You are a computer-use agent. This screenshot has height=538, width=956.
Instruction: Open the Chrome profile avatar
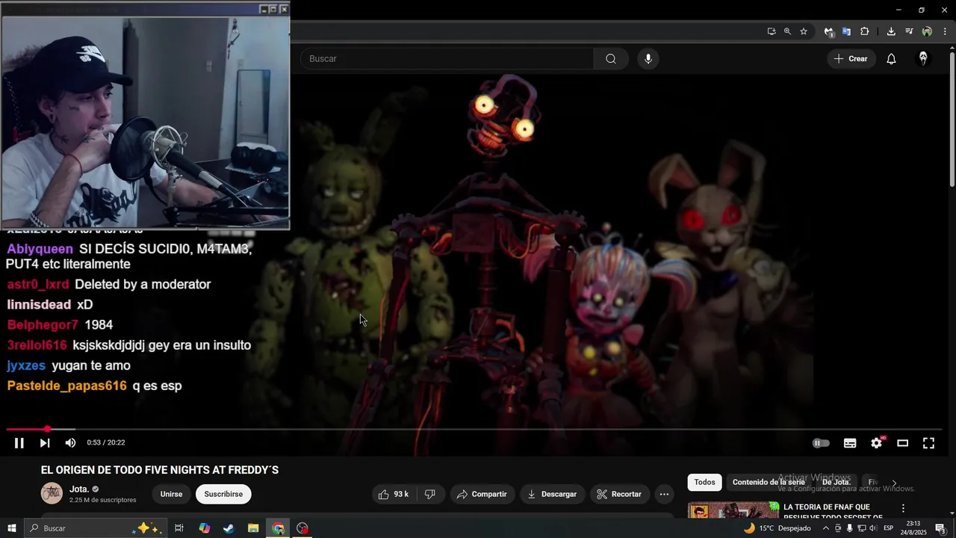click(927, 31)
